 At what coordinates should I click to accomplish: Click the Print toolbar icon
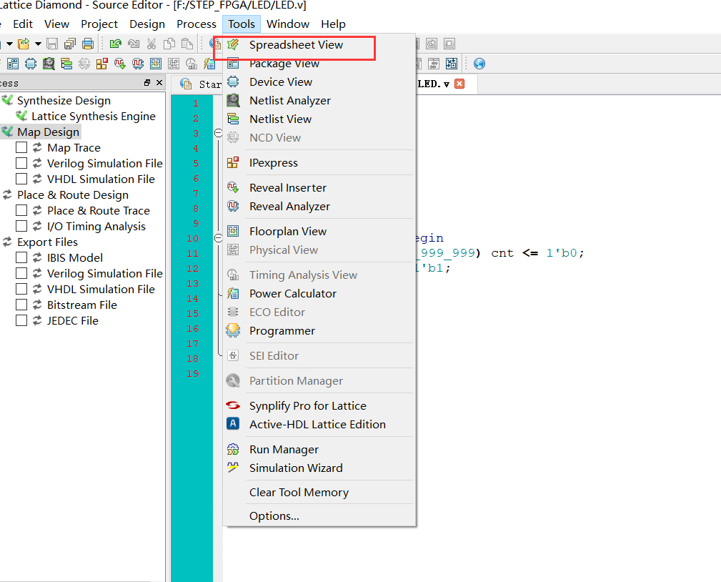tap(88, 44)
